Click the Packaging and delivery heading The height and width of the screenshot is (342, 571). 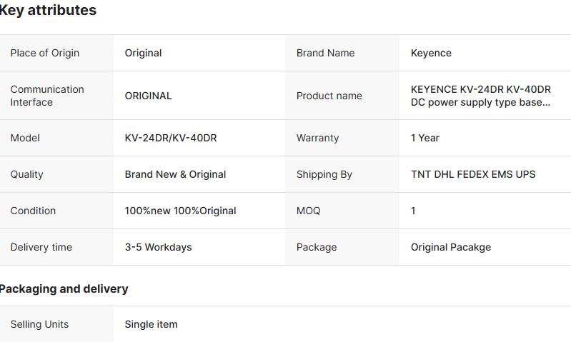[x=64, y=288]
